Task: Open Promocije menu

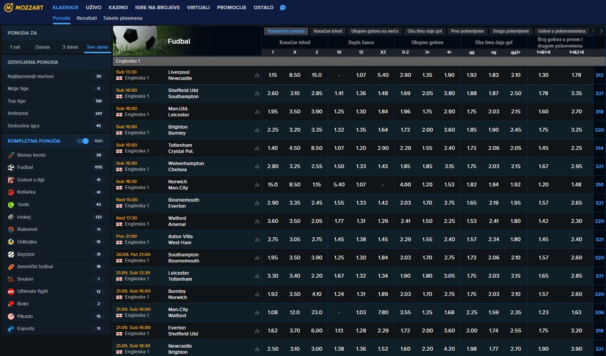Action: click(x=231, y=7)
